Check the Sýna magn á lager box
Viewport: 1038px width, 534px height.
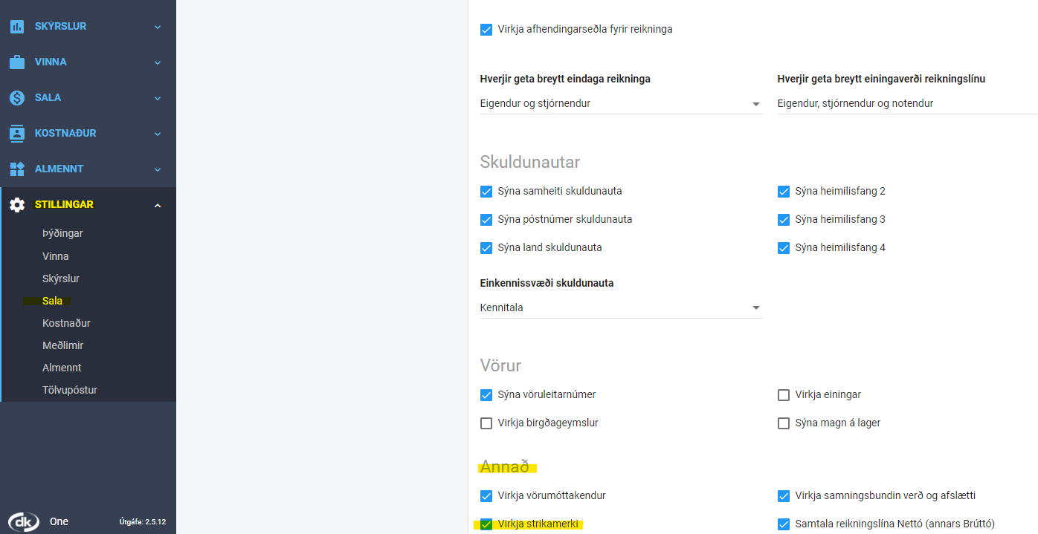(x=784, y=423)
